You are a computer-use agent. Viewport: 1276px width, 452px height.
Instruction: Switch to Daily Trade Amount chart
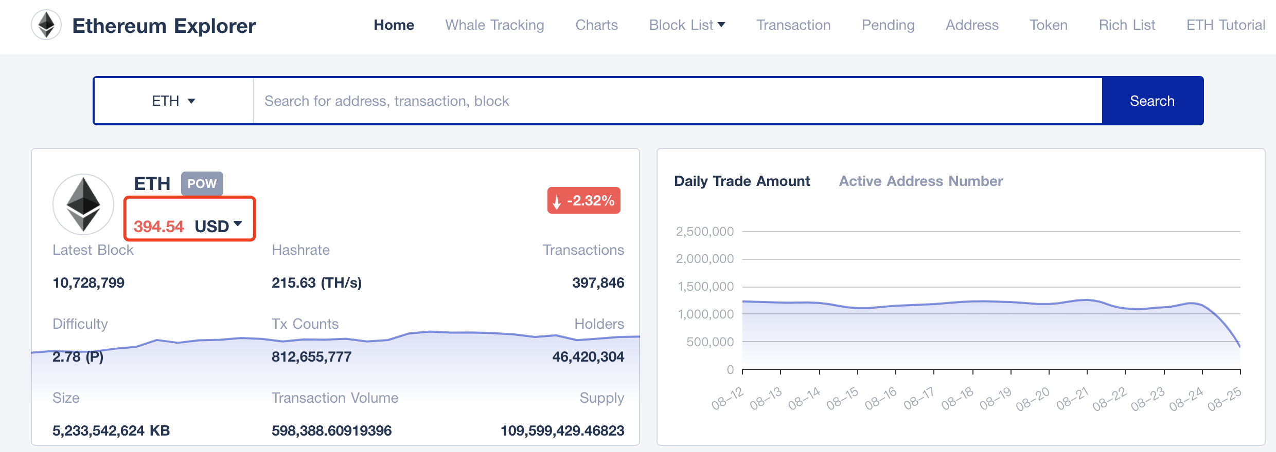point(742,181)
